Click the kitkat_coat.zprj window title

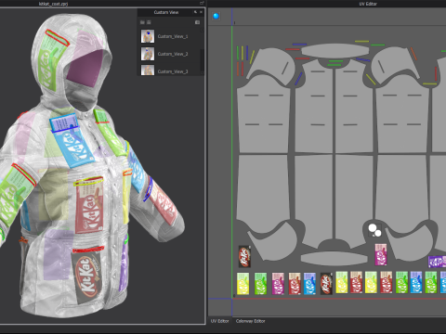click(x=53, y=4)
